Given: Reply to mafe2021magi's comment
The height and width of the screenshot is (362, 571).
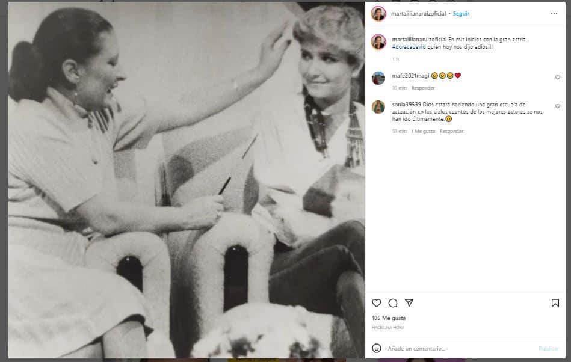Looking at the screenshot, I should click(x=423, y=88).
